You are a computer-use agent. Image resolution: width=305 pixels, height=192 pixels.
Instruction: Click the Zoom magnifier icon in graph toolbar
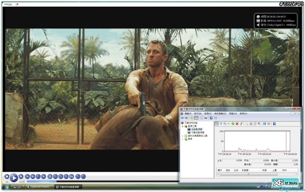[x=259, y=124]
